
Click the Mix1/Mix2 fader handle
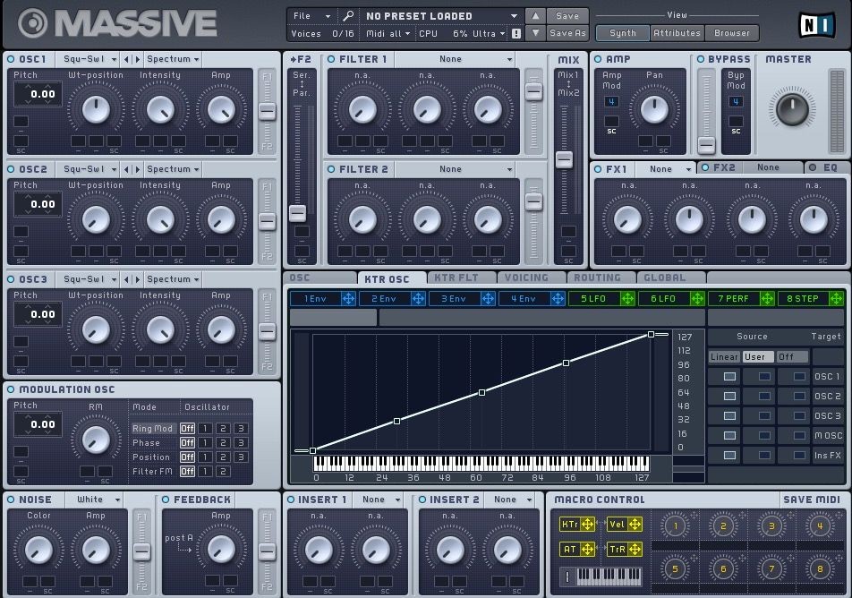[564, 159]
